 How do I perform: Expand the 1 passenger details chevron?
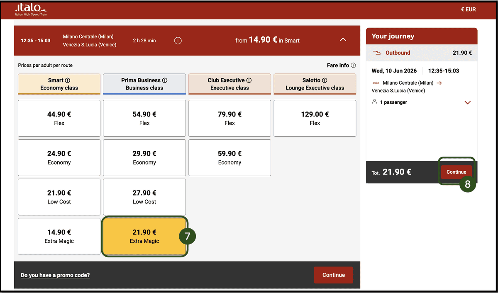[x=468, y=102]
